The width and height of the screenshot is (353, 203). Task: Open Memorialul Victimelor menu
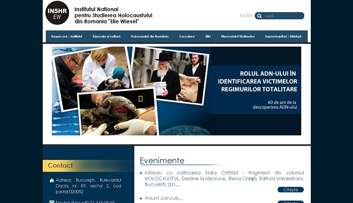tap(238, 37)
